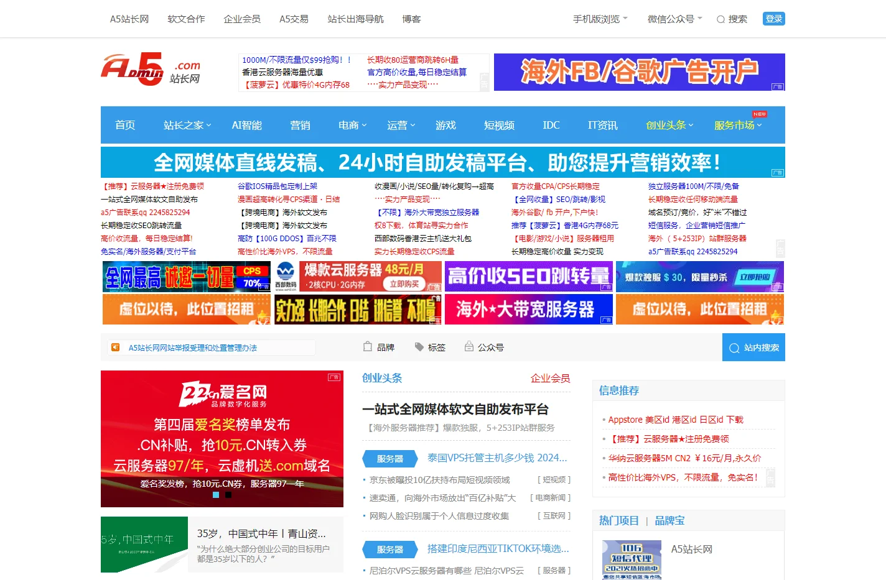Expand the 微信公众号 dropdown
Viewport: 886px width, 580px height.
click(x=675, y=19)
